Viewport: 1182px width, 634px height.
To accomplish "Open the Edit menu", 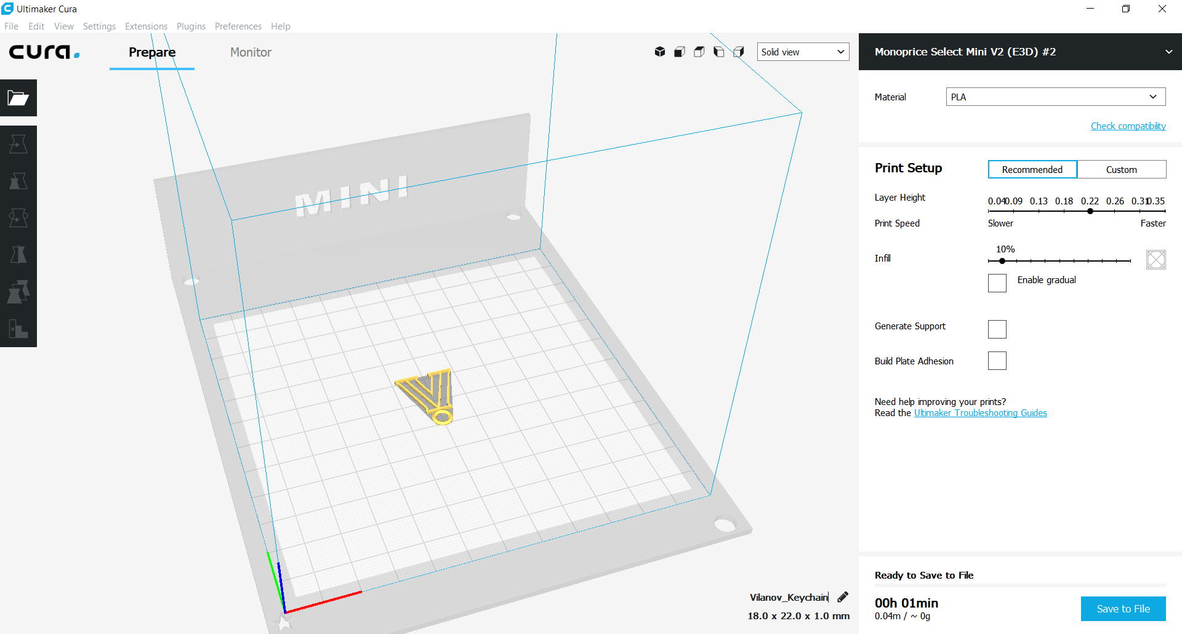I will click(36, 26).
